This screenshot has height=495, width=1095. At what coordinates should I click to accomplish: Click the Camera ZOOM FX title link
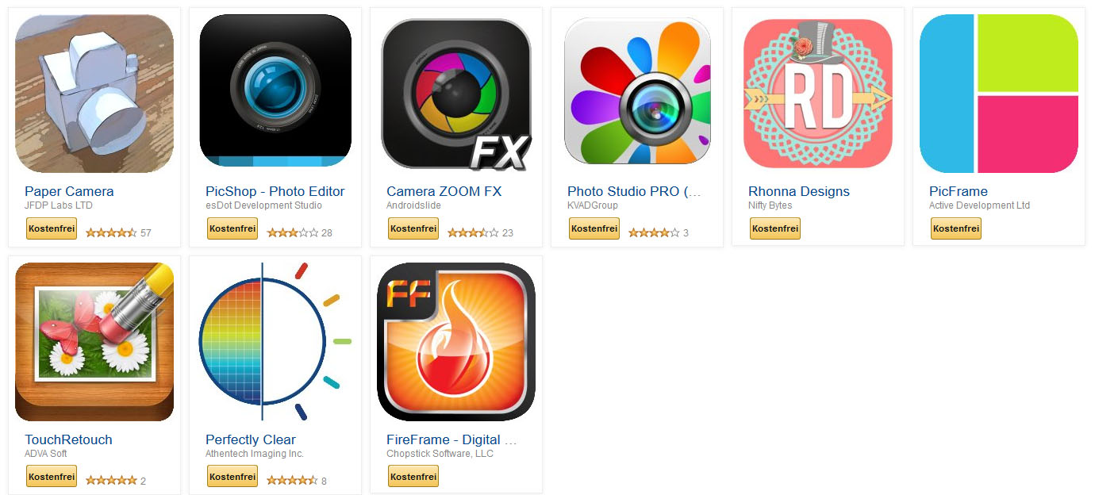pyautogui.click(x=444, y=191)
